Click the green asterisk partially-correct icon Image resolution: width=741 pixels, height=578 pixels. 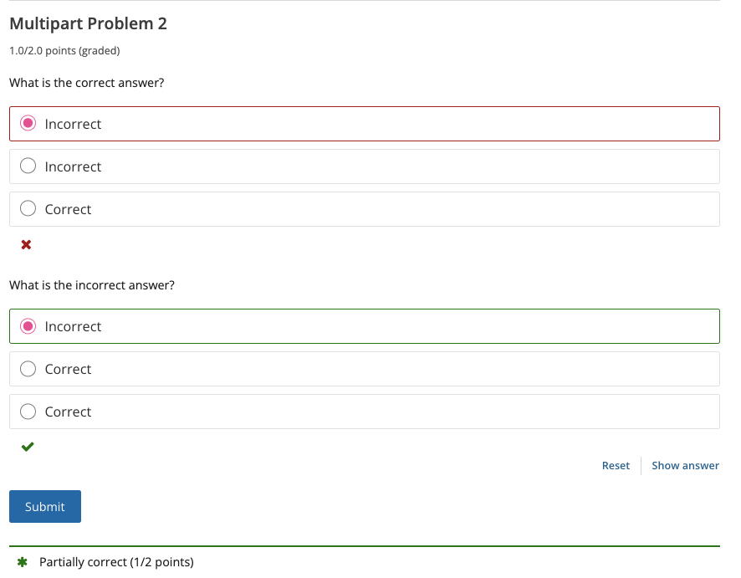(23, 562)
